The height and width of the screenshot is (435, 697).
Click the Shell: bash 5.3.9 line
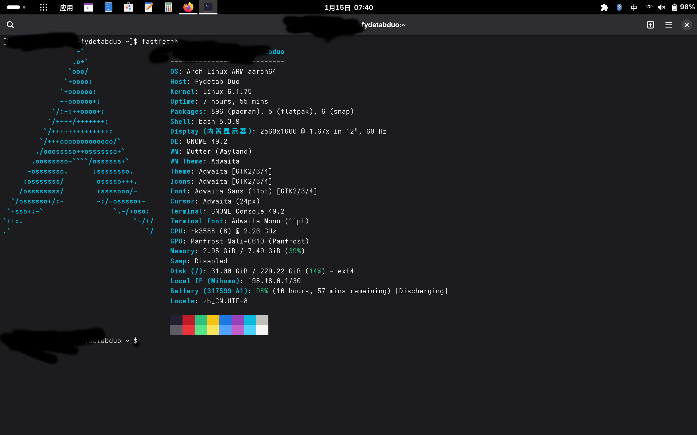pyautogui.click(x=205, y=121)
